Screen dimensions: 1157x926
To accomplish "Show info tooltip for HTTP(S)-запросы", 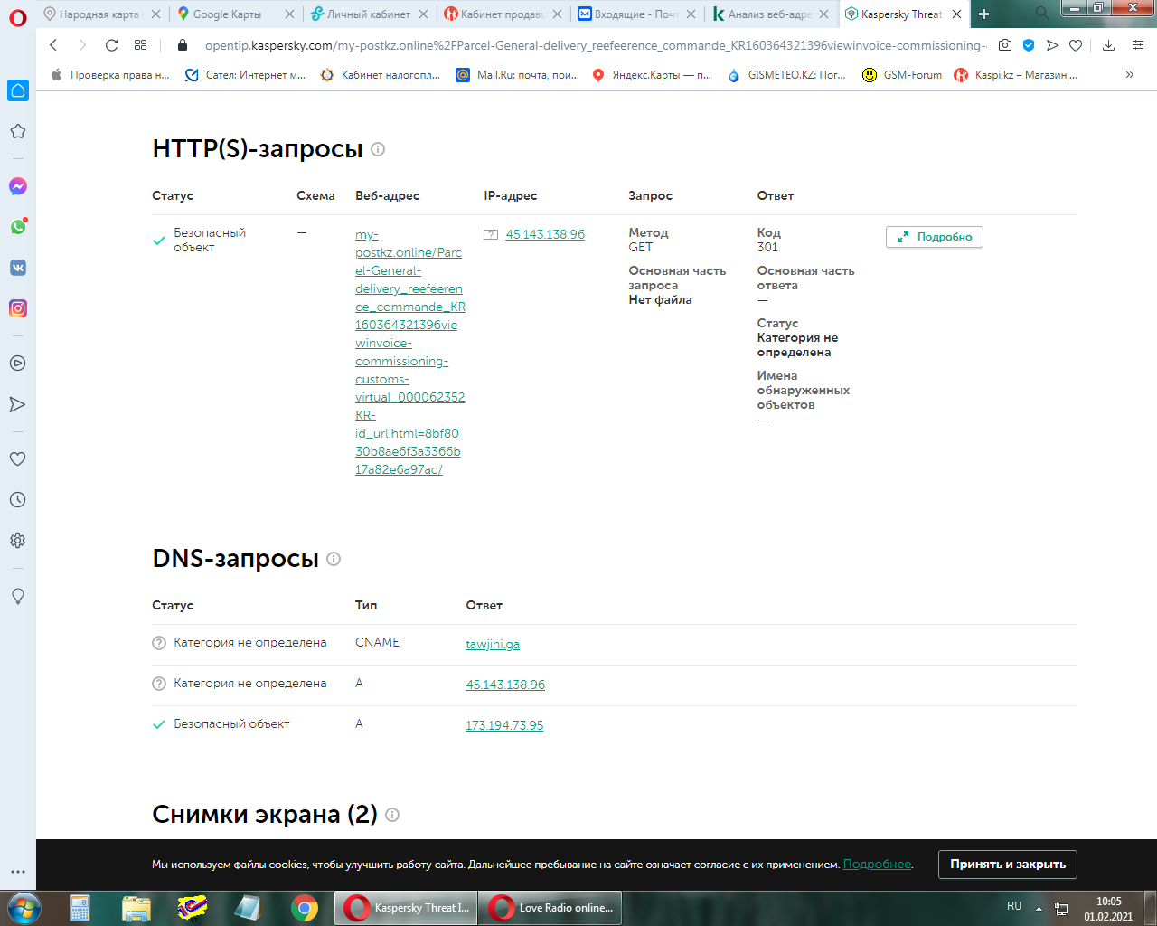I will 378,149.
